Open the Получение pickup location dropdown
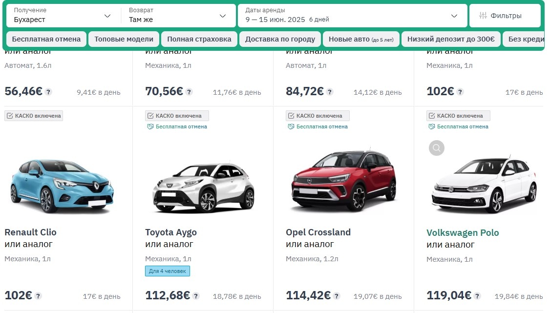This screenshot has height=313, width=550. [x=62, y=16]
